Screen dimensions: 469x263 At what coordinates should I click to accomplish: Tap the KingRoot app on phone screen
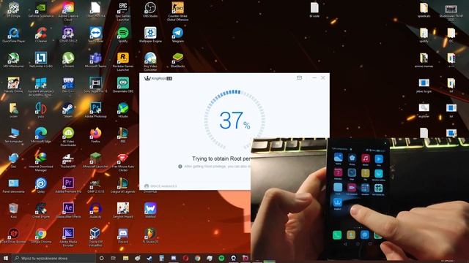click(337, 203)
